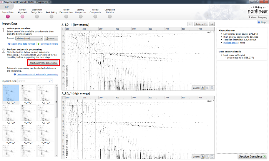Click help icon beside About this data format
Image resolution: width=269 pixels, height=161 pixels.
(x=9, y=44)
